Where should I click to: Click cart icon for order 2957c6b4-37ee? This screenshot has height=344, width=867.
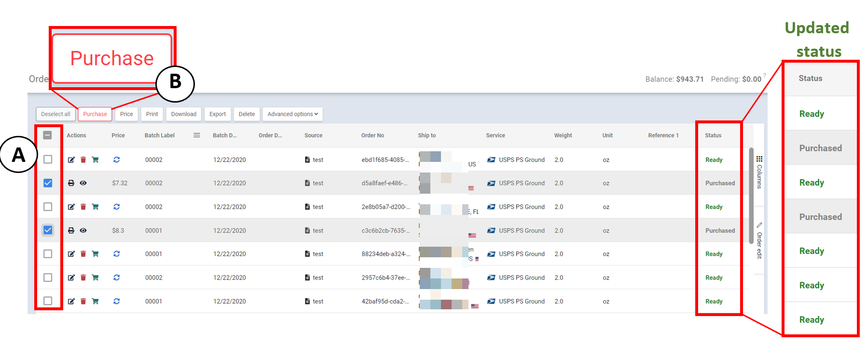pyautogui.click(x=95, y=278)
